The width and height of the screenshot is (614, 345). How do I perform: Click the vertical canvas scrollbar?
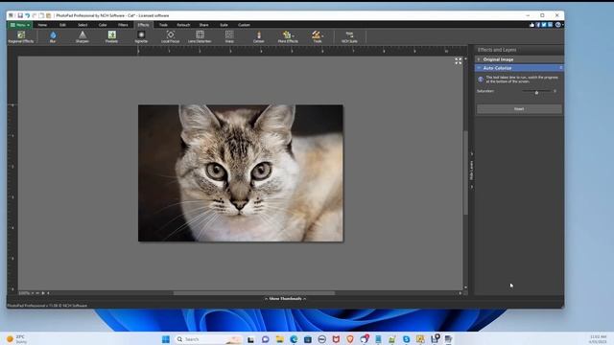(x=465, y=172)
